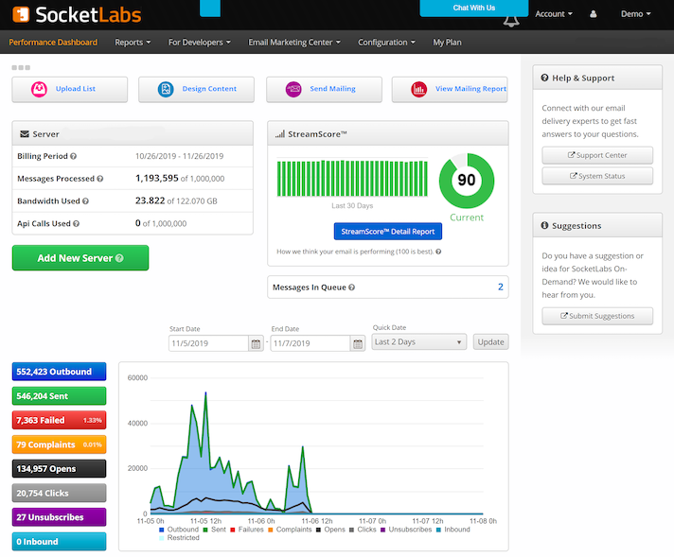The width and height of the screenshot is (674, 557).
Task: Click the red Failed stat tile
Action: [59, 420]
